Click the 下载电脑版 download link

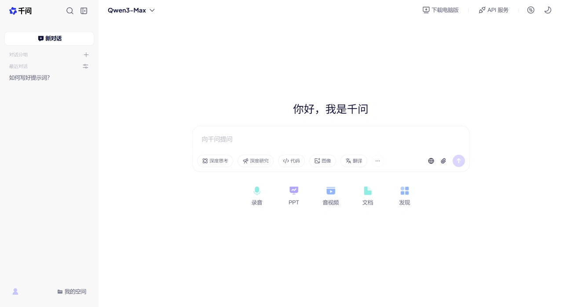tap(440, 10)
